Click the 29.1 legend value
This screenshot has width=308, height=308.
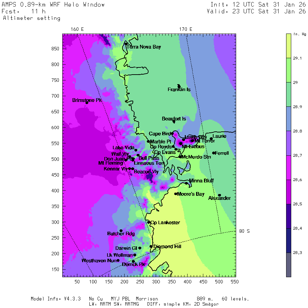click(297, 58)
